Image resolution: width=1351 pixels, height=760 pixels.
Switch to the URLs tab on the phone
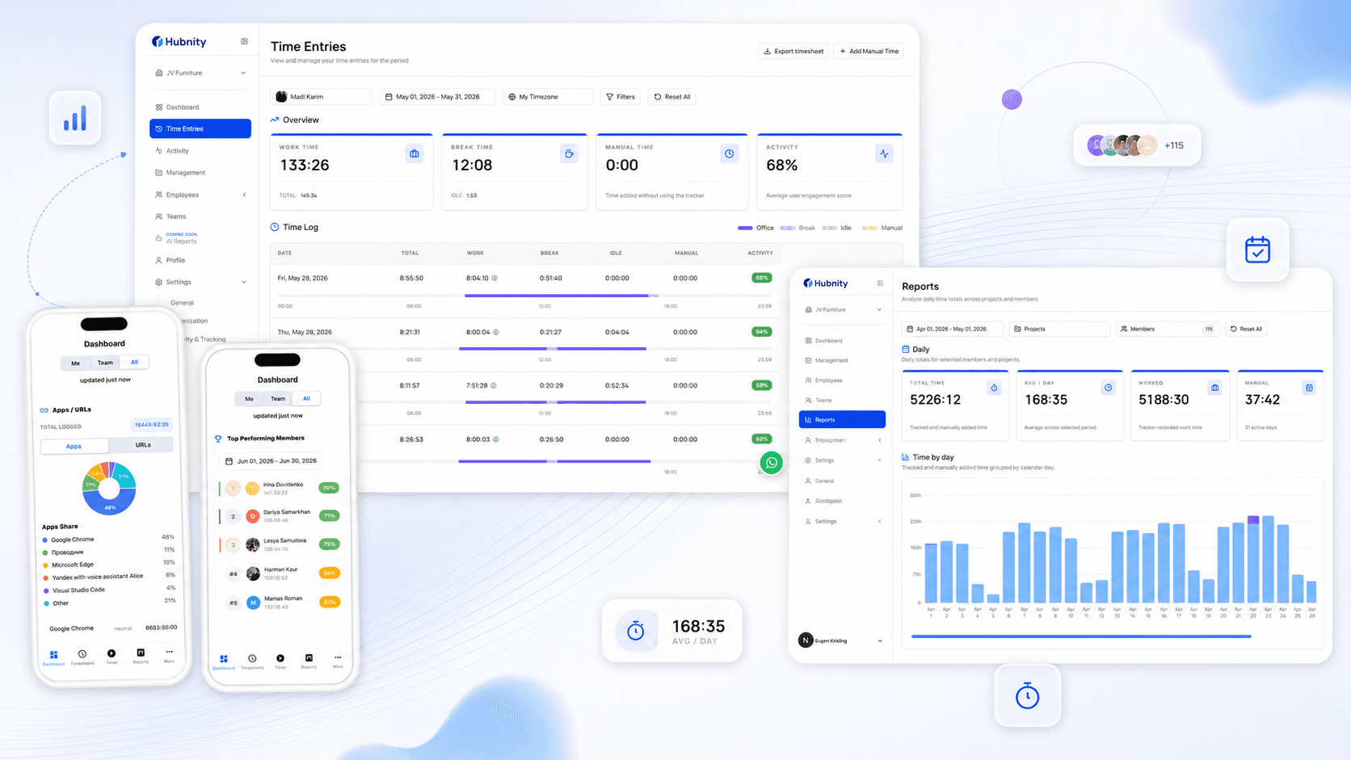(143, 445)
